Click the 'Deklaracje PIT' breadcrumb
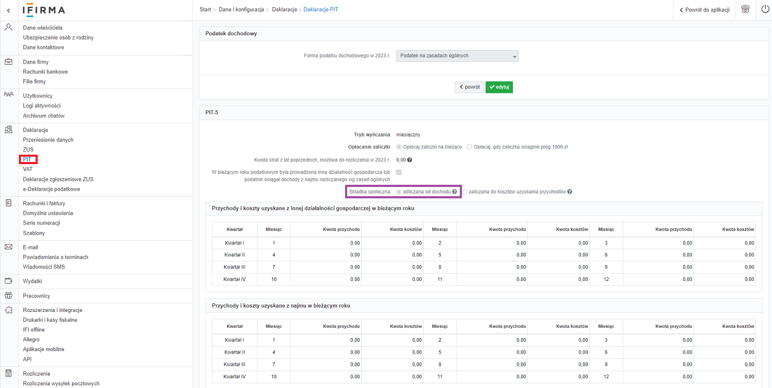 tap(321, 10)
